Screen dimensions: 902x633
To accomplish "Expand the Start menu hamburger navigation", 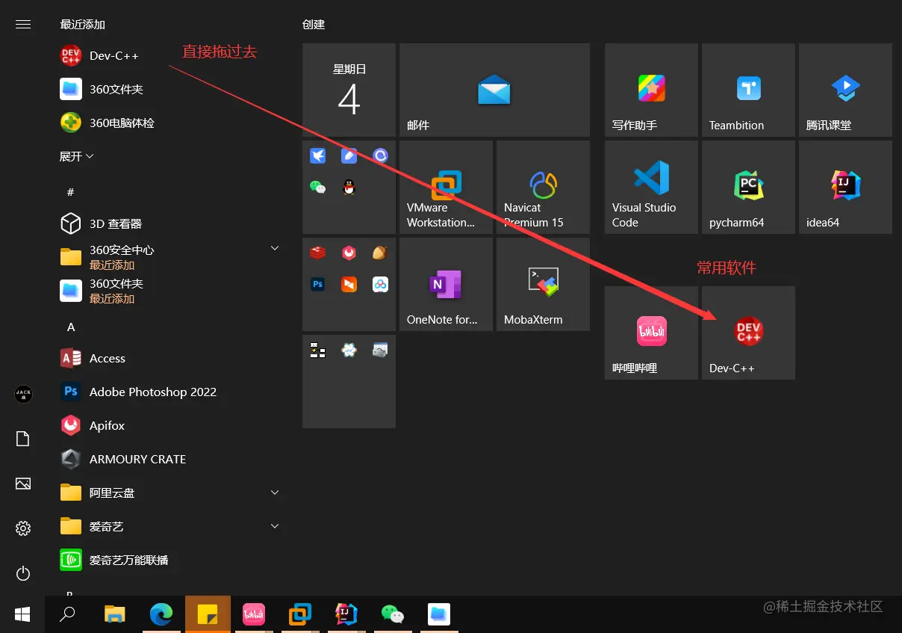I will pos(23,24).
